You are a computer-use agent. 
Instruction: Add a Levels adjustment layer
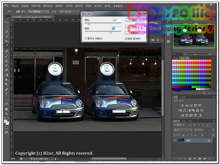click(187, 105)
